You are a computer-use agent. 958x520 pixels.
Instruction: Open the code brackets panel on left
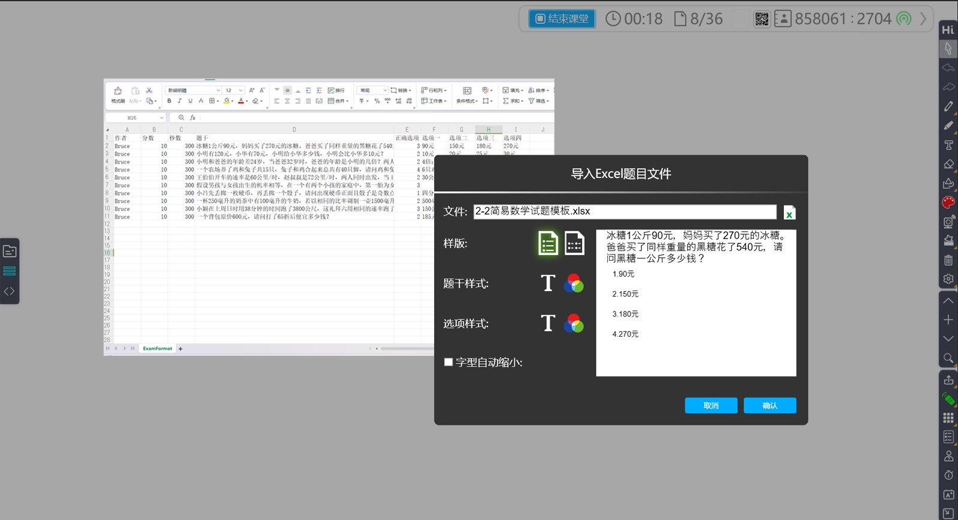click(10, 291)
